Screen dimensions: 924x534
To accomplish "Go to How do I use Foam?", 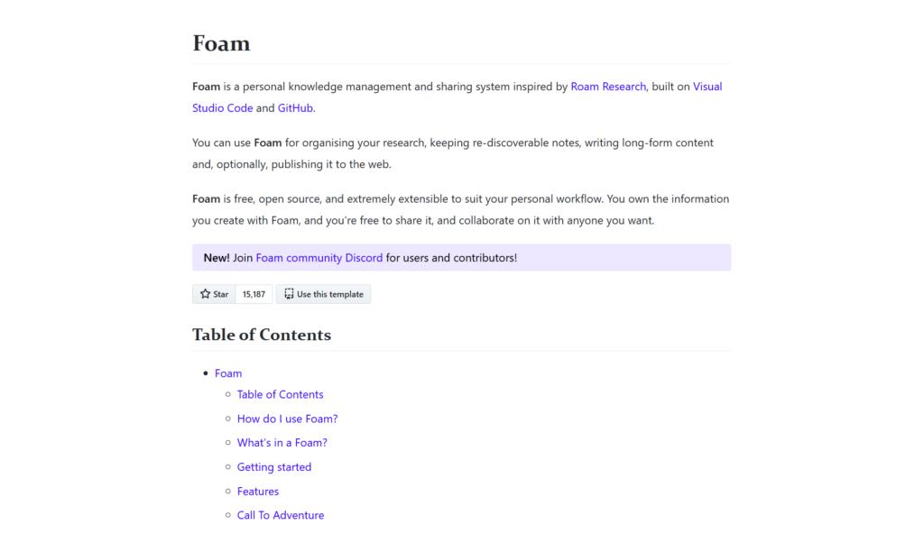I will point(287,419).
